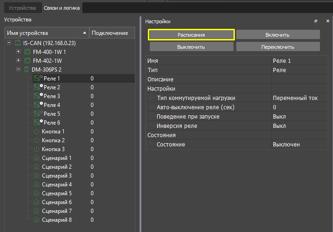This screenshot has height=232, width=333.
Task: Switch to the Устройства tab
Action: coord(22,8)
